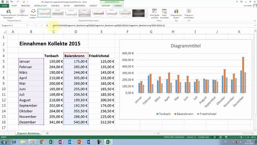Open the Schnelllayout gallery
The height and width of the screenshot is (145, 257).
(x=22, y=14)
